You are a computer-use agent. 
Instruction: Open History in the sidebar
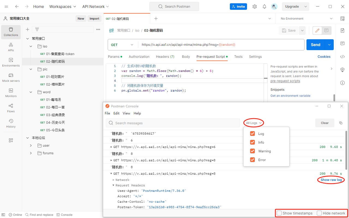pyautogui.click(x=11, y=123)
